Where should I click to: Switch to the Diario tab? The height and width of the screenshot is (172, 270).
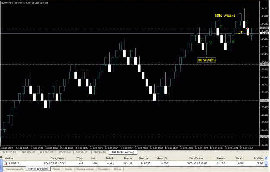coord(118,169)
